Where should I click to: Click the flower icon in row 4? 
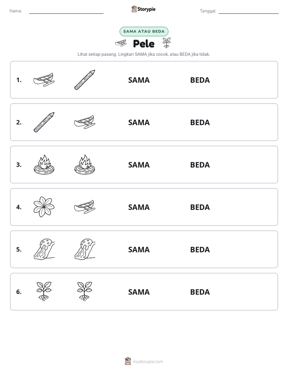point(44,207)
